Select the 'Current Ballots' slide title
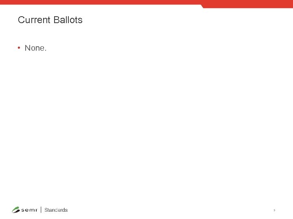 (50, 20)
